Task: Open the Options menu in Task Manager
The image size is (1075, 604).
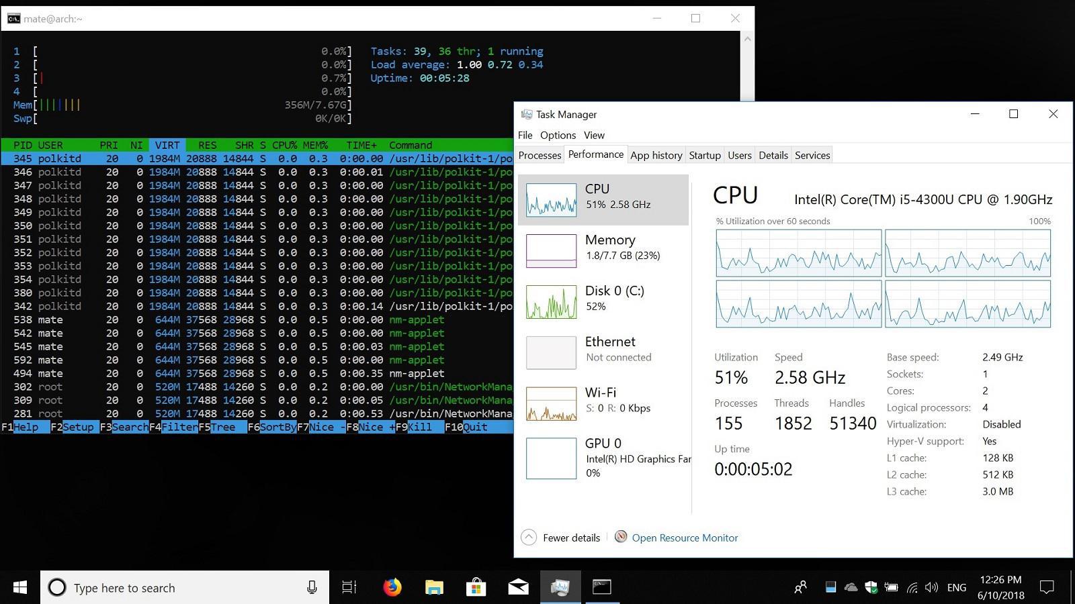Action: (x=558, y=135)
